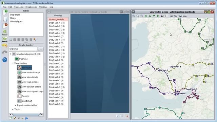Click the zoom out icon in map toolbar
The image size is (217, 122).
pyautogui.click(x=142, y=16)
